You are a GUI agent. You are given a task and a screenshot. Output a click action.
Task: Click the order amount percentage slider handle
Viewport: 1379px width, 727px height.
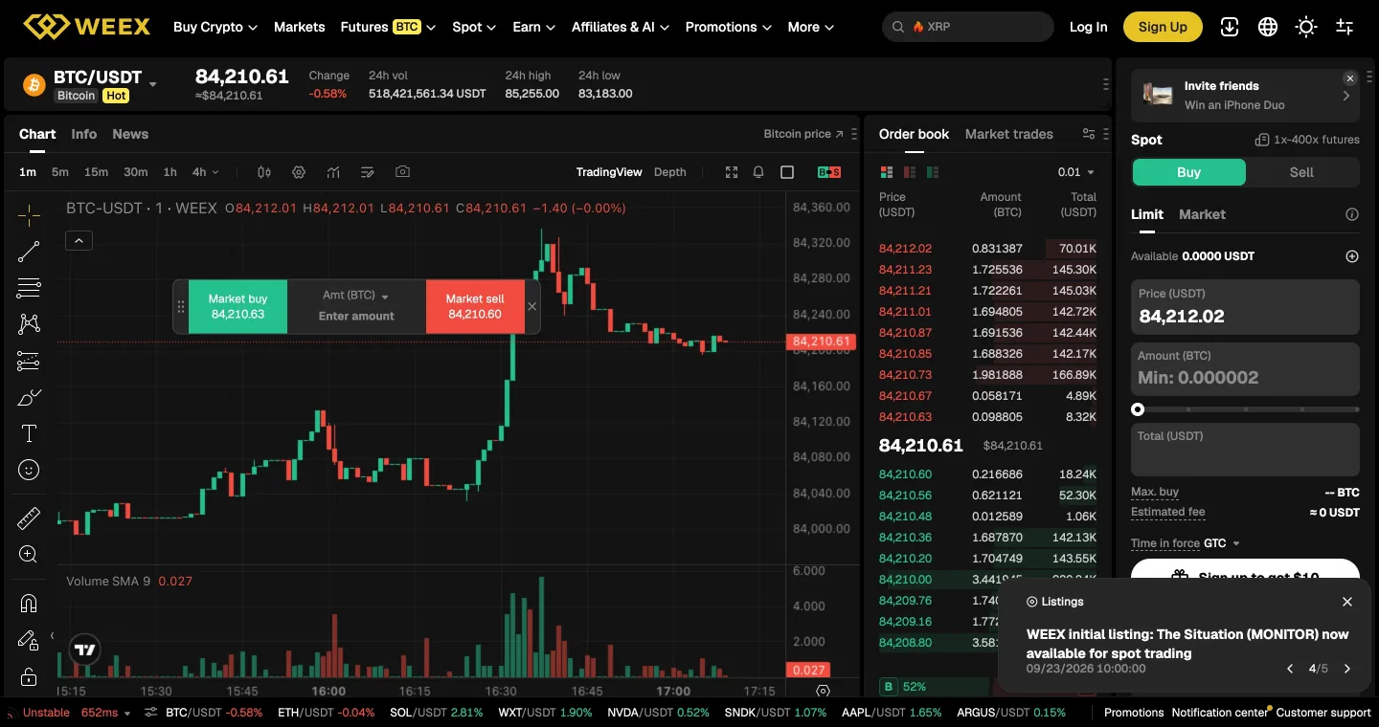pos(1138,409)
